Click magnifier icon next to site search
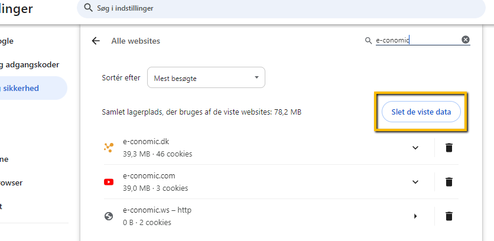This screenshot has height=241, width=494. click(368, 40)
